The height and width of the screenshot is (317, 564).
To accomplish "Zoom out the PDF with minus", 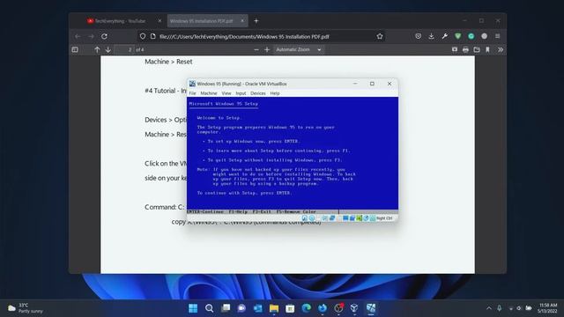I will tap(256, 49).
